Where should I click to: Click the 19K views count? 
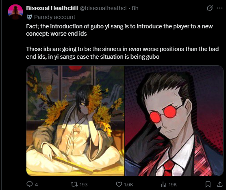coord(173,184)
